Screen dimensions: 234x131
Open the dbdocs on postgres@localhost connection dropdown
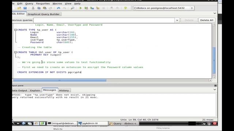tap(164, 8)
